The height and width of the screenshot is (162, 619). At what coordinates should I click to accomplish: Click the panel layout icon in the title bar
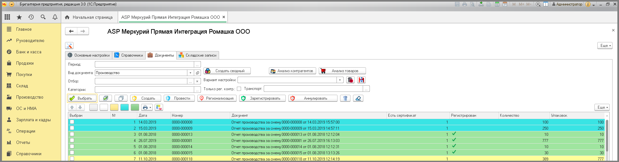[546, 4]
